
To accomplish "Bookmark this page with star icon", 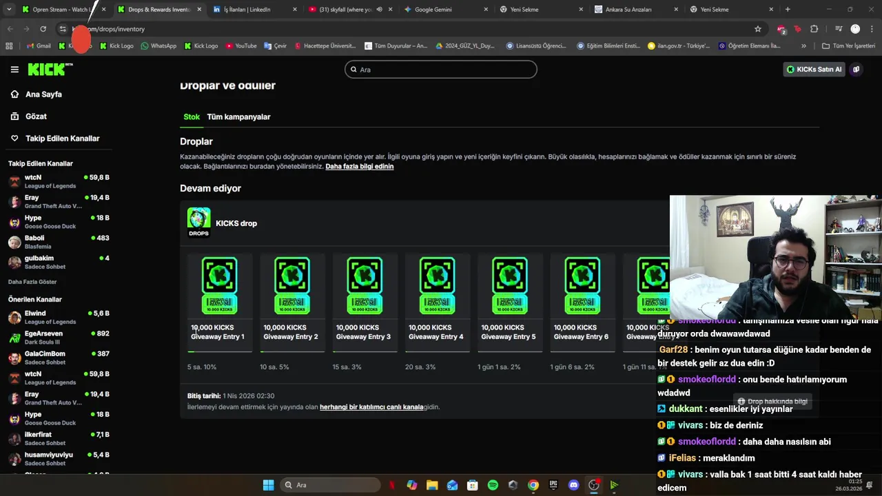I will (x=758, y=29).
